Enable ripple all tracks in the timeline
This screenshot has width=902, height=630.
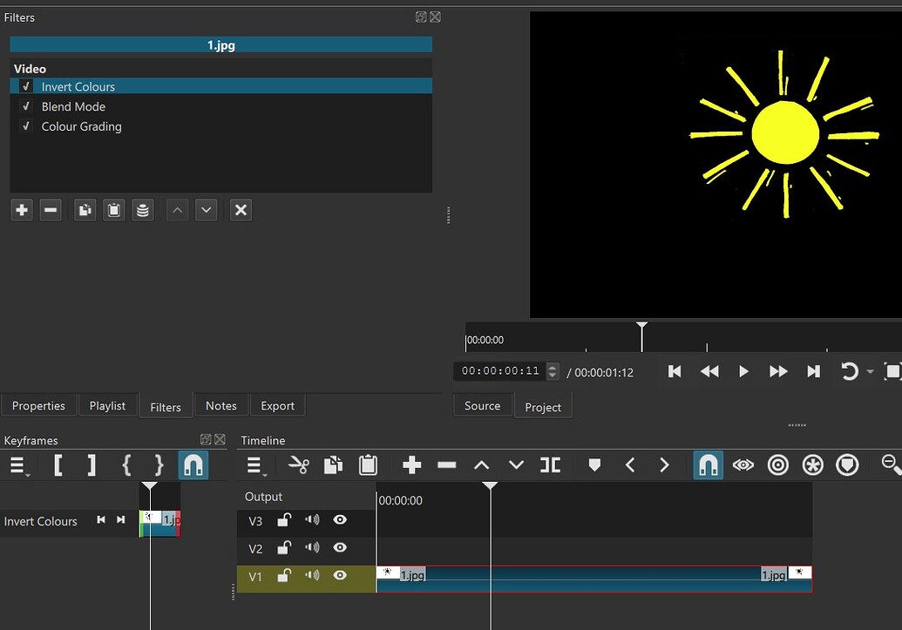tap(812, 465)
